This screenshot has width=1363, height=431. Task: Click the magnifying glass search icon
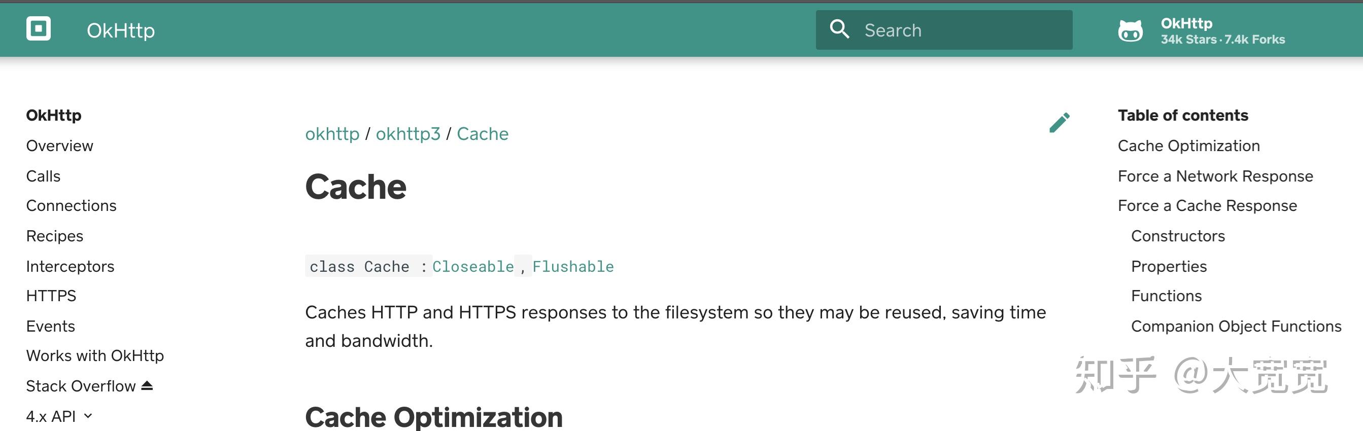[x=839, y=29]
